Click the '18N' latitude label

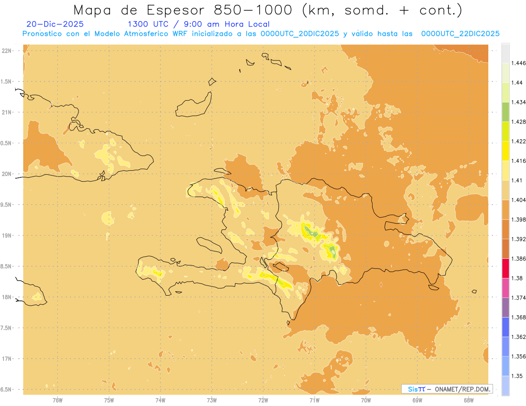pyautogui.click(x=7, y=297)
